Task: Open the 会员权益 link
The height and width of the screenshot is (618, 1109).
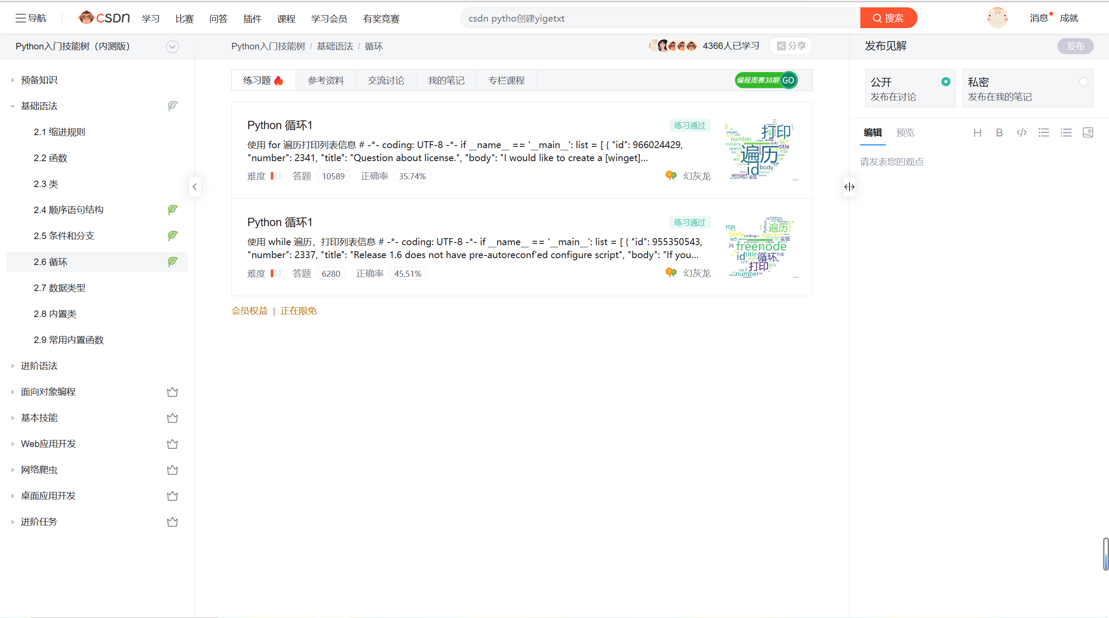Action: point(250,311)
